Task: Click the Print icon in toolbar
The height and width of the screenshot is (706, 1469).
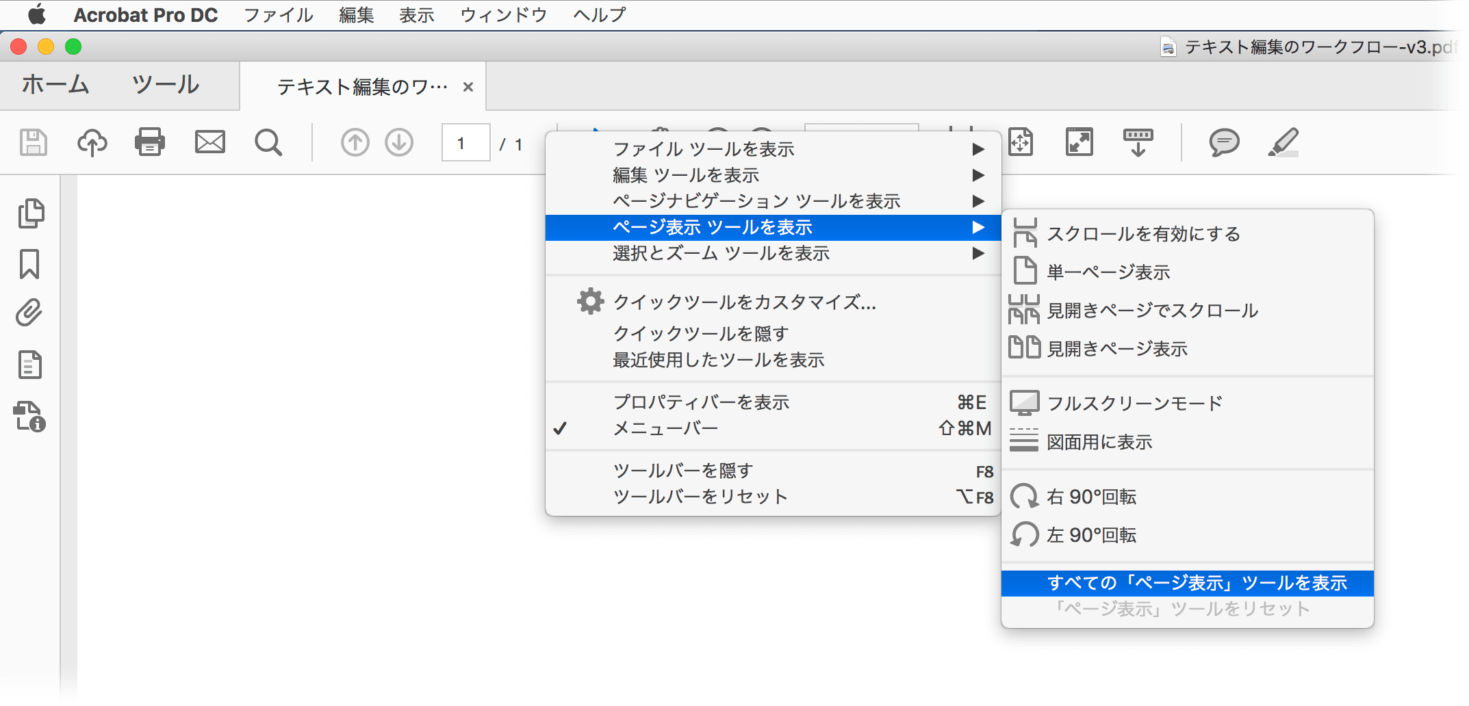Action: tap(150, 142)
